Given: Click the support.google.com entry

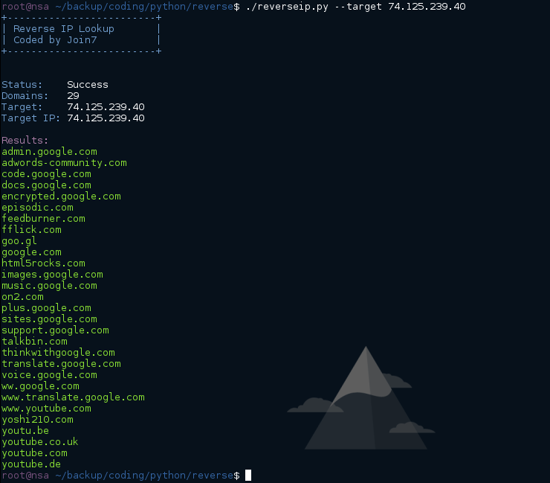Looking at the screenshot, I should 55,330.
